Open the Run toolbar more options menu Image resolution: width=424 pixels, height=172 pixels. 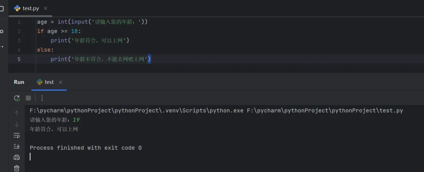tap(42, 98)
